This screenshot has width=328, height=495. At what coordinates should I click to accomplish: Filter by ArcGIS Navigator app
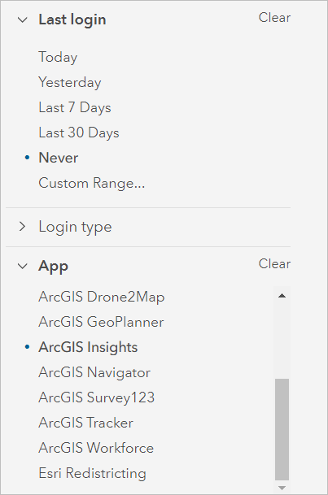(x=94, y=373)
